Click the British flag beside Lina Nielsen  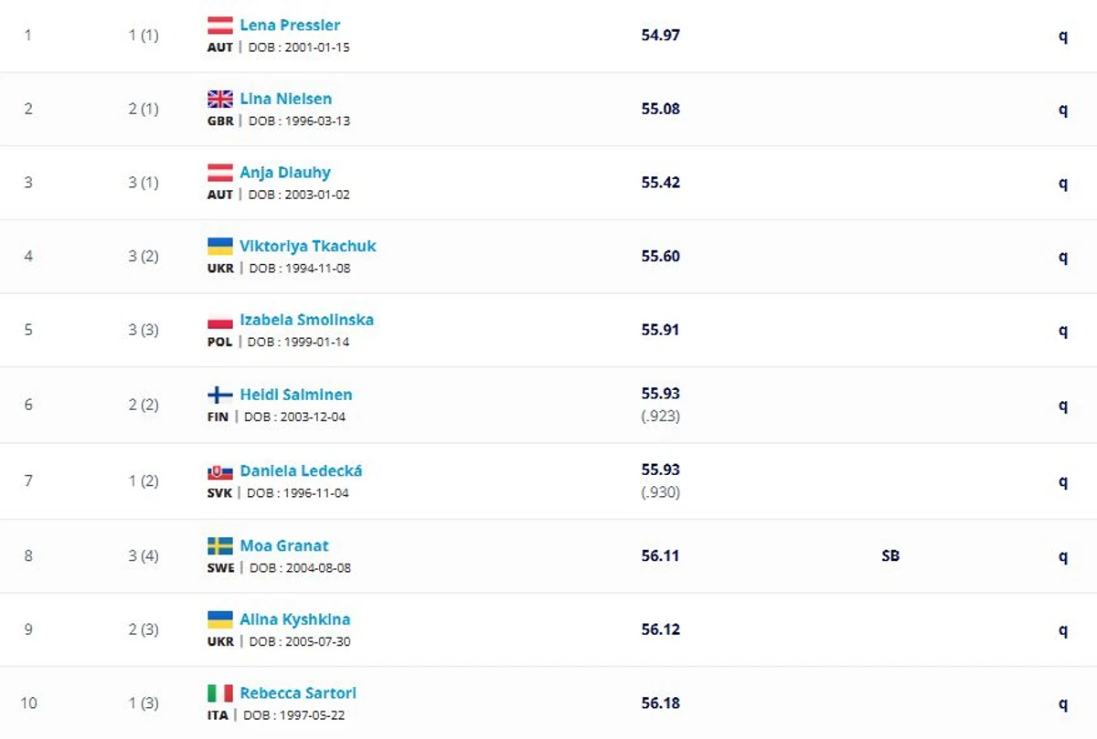[220, 100]
